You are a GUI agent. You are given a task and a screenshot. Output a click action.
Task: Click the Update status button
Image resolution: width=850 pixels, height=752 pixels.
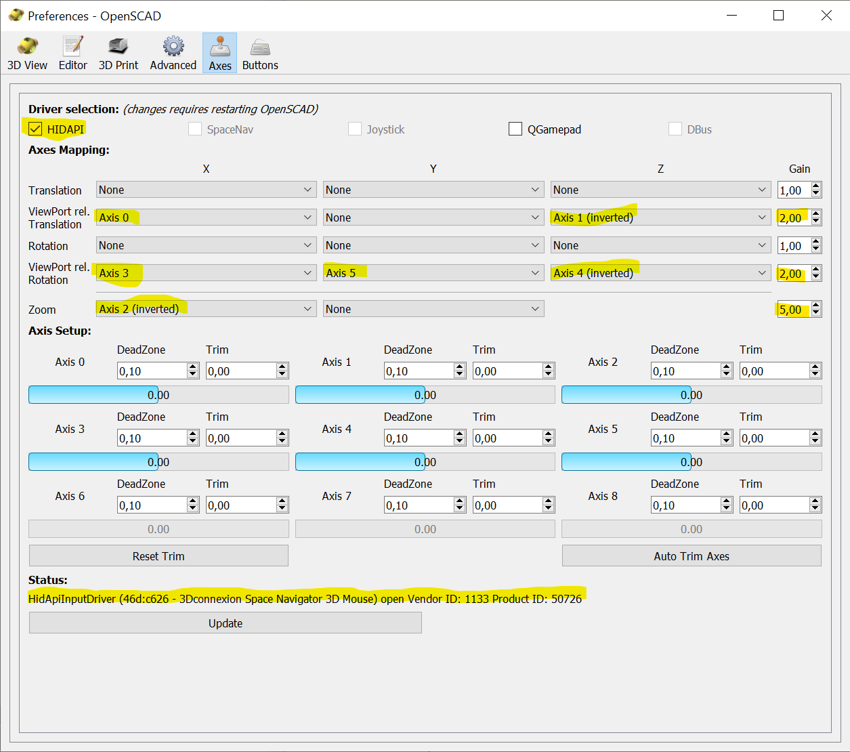tap(225, 623)
